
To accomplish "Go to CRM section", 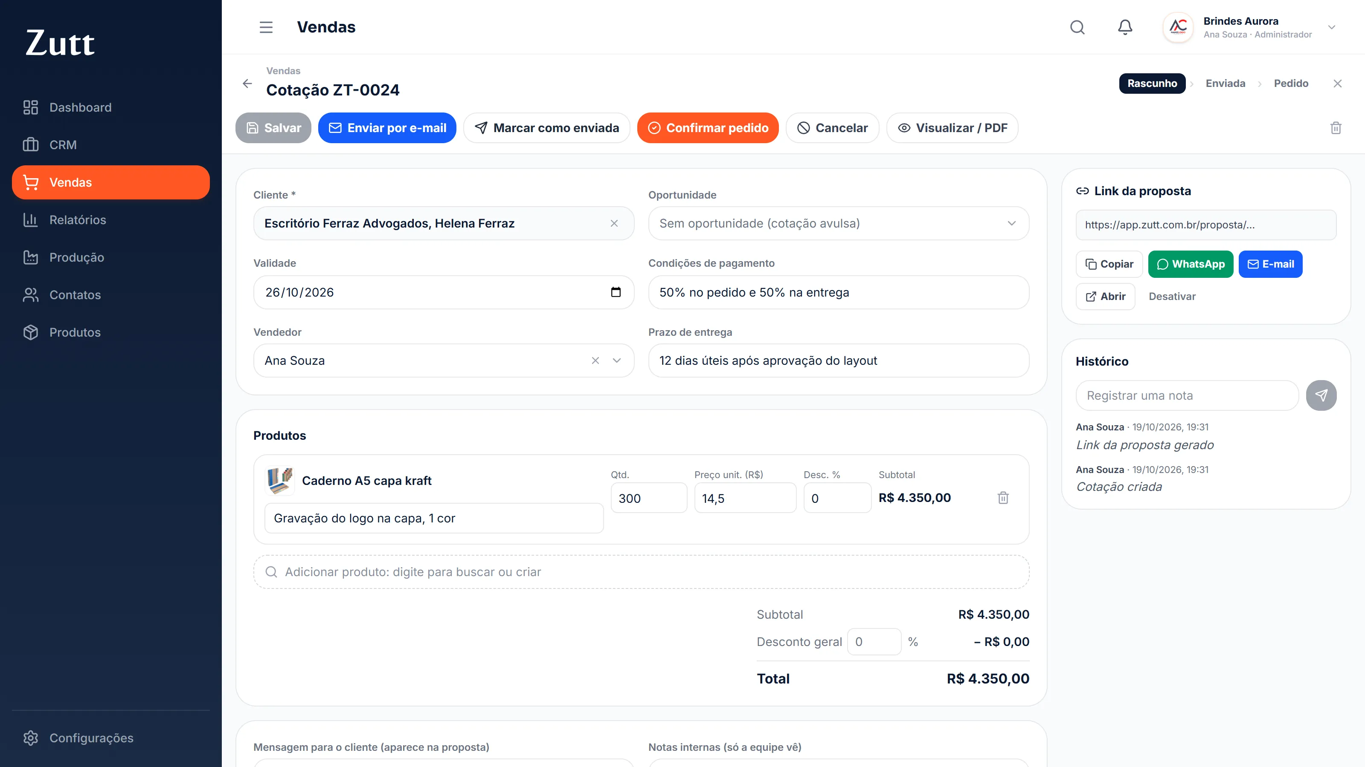I will point(111,145).
